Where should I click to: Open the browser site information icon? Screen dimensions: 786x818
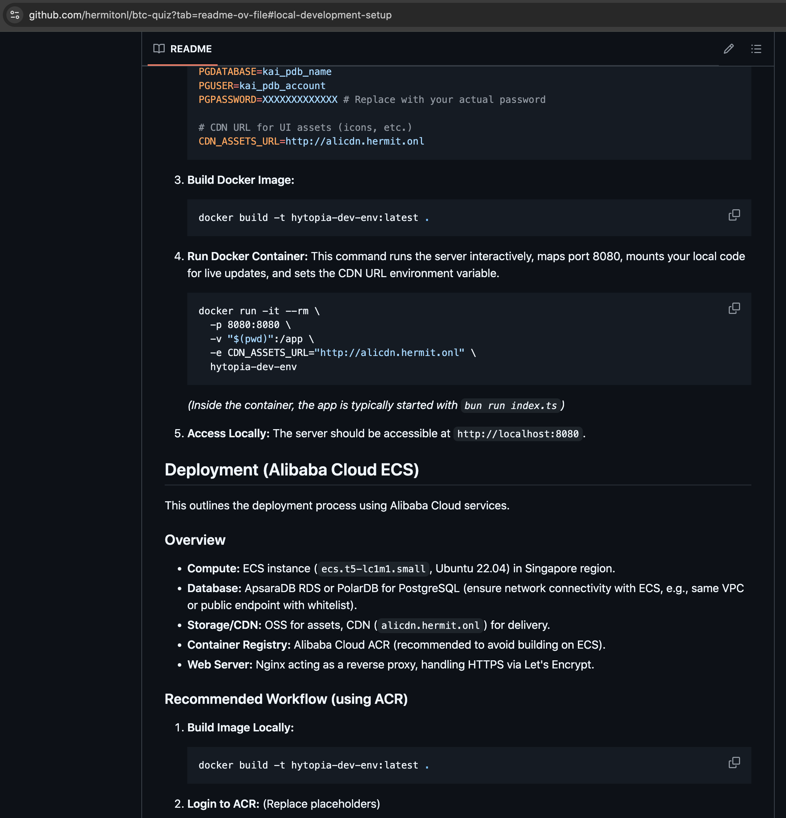tap(15, 15)
